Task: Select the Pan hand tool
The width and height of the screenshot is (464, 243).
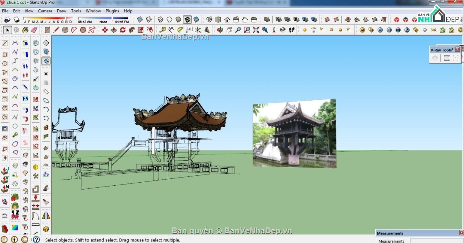Action: 229,30
